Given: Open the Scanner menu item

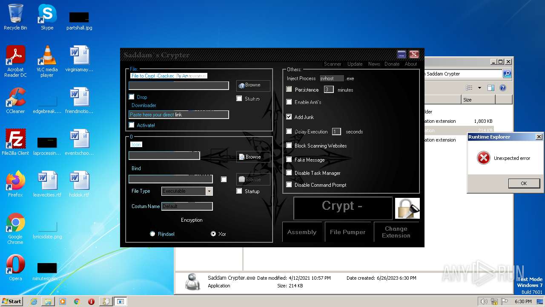Looking at the screenshot, I should pos(333,64).
